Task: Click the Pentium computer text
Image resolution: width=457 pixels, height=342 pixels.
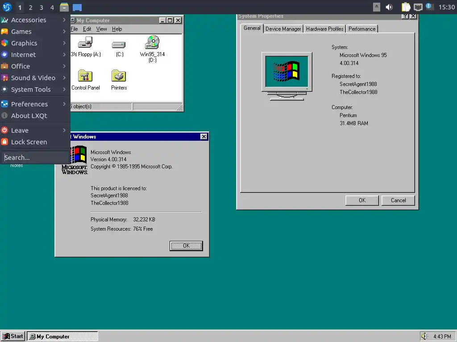Action: pos(348,115)
